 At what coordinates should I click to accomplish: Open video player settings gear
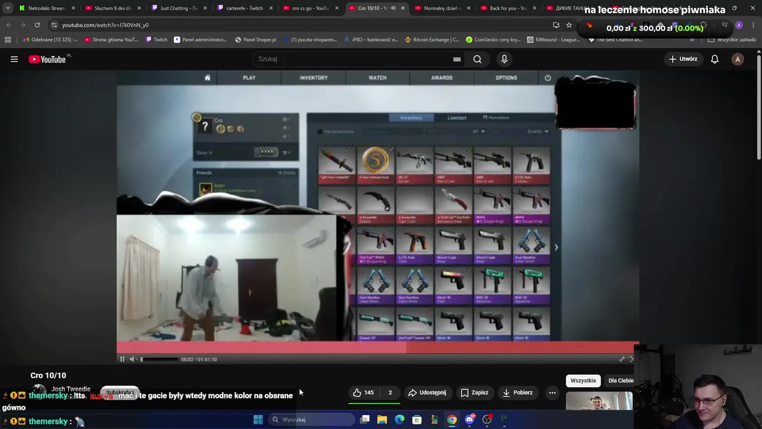coord(622,359)
